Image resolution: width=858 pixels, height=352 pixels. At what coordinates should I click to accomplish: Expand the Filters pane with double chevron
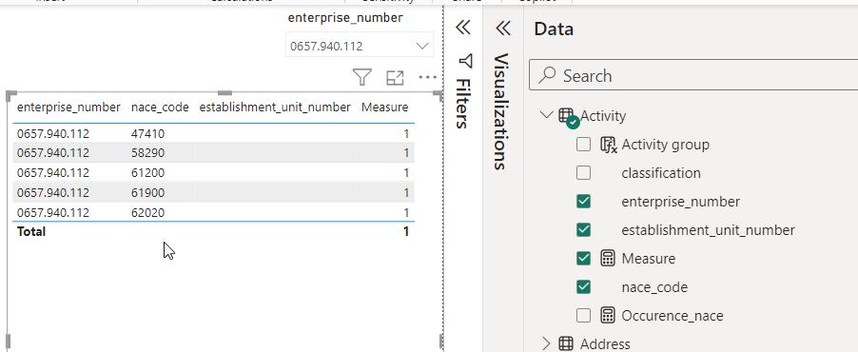pos(463,28)
